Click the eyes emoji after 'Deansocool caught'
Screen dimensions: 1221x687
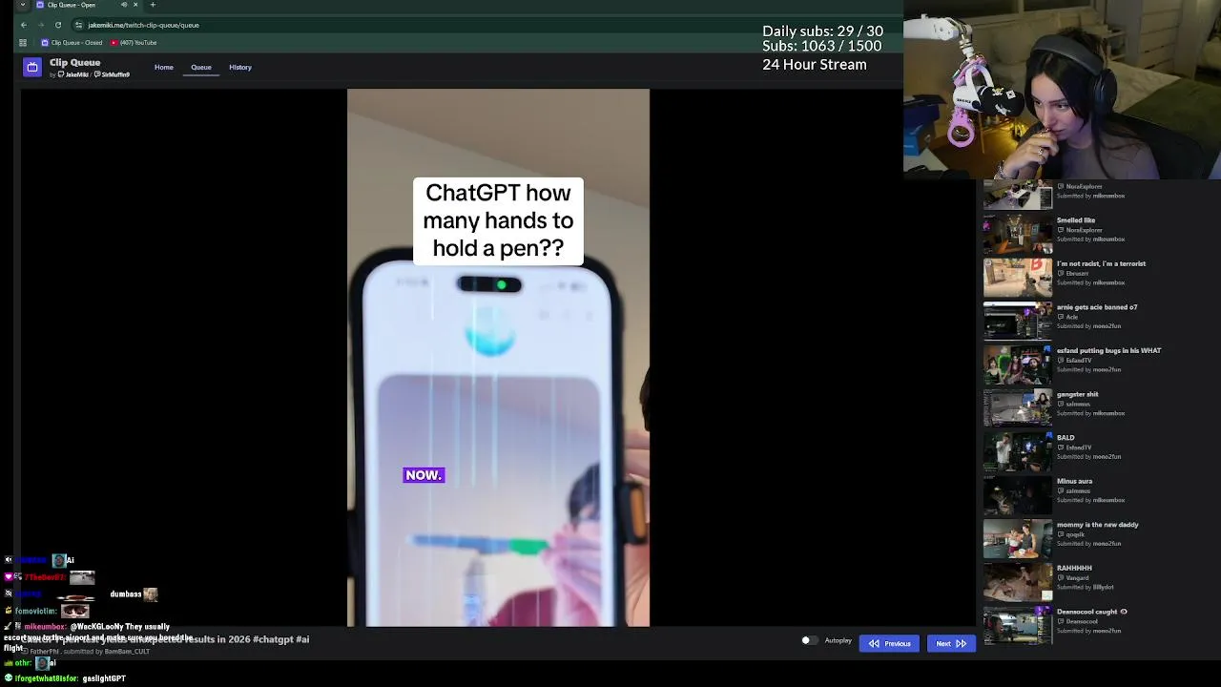coord(1124,612)
